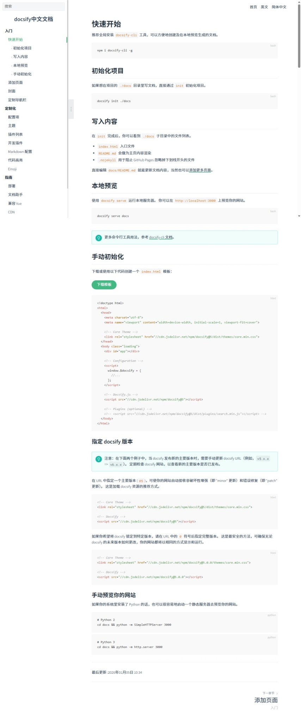This screenshot has height=722, width=301.
Task: Click the lightbulb icon in version note
Action: (99, 459)
